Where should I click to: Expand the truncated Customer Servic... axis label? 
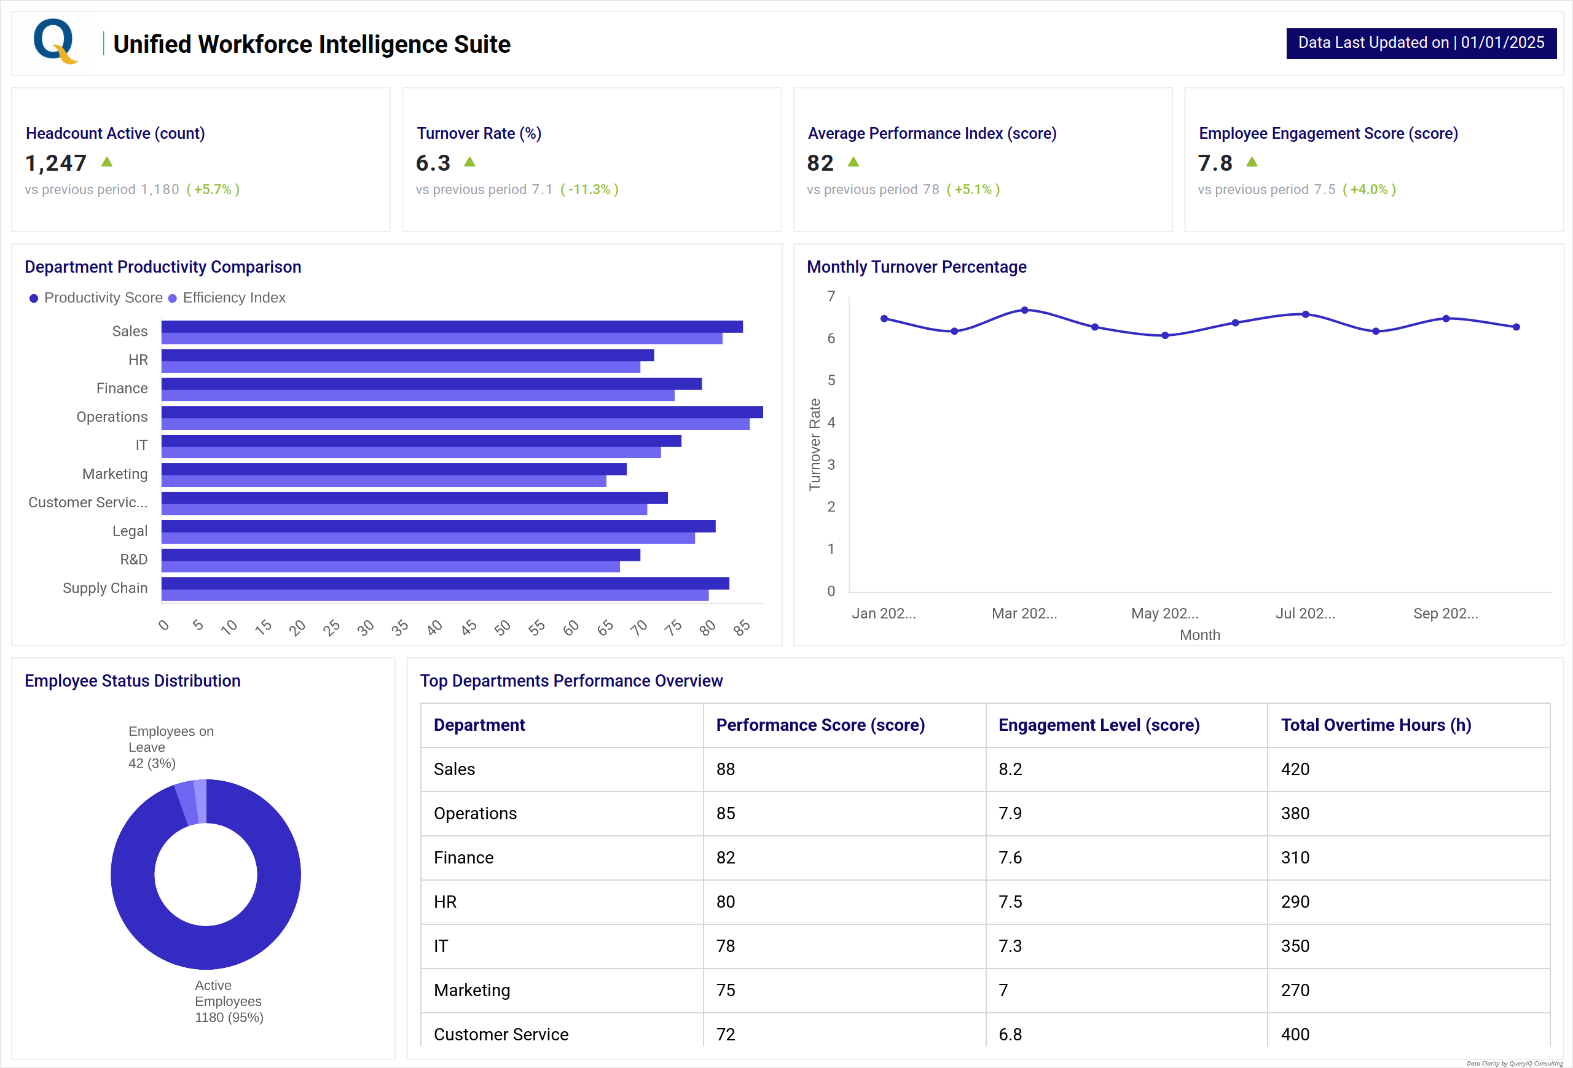pos(88,502)
